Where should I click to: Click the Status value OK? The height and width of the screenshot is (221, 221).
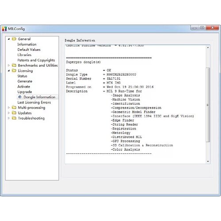109,70
